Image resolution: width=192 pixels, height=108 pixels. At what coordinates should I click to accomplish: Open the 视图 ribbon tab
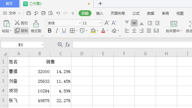(x=180, y=13)
